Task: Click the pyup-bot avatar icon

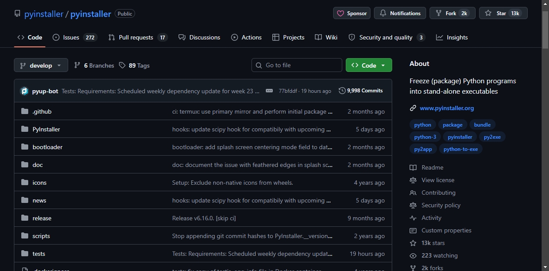Action: 24,91
